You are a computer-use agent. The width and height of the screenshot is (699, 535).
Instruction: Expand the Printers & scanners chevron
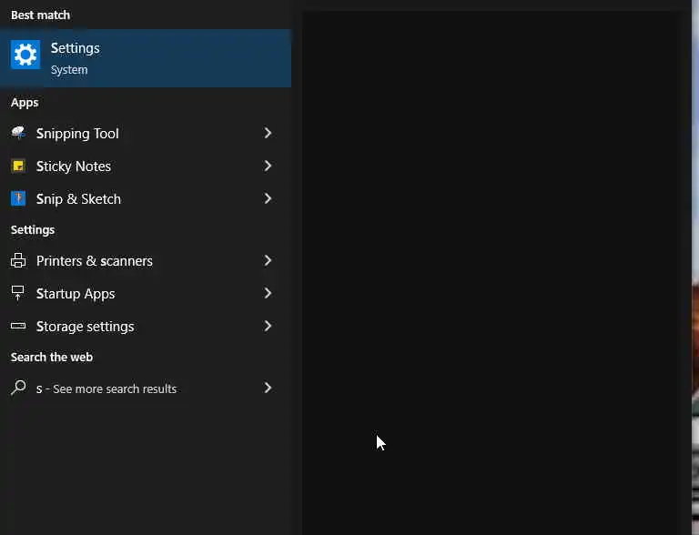coord(268,261)
